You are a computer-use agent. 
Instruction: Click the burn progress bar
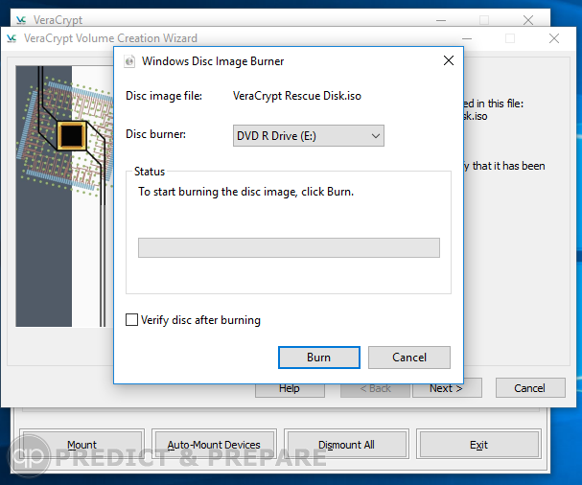click(289, 247)
